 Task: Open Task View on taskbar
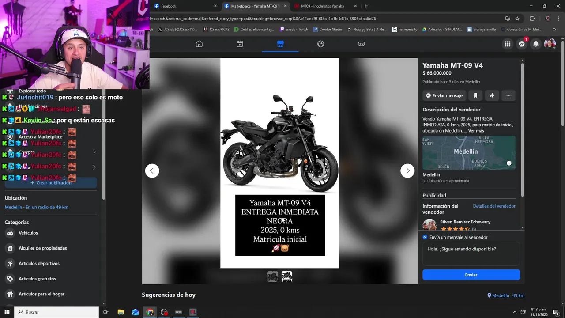pyautogui.click(x=106, y=312)
